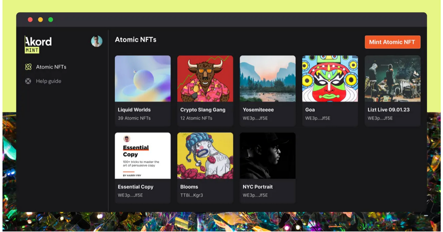Viewport: 443px width, 232px height.
Task: Open the NYC Portrait photo
Action: point(268,156)
